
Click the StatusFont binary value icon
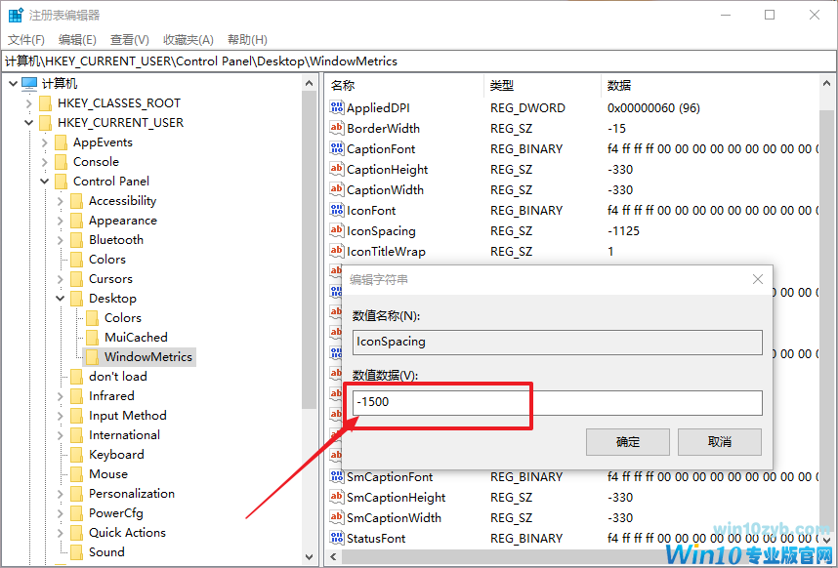coord(338,539)
